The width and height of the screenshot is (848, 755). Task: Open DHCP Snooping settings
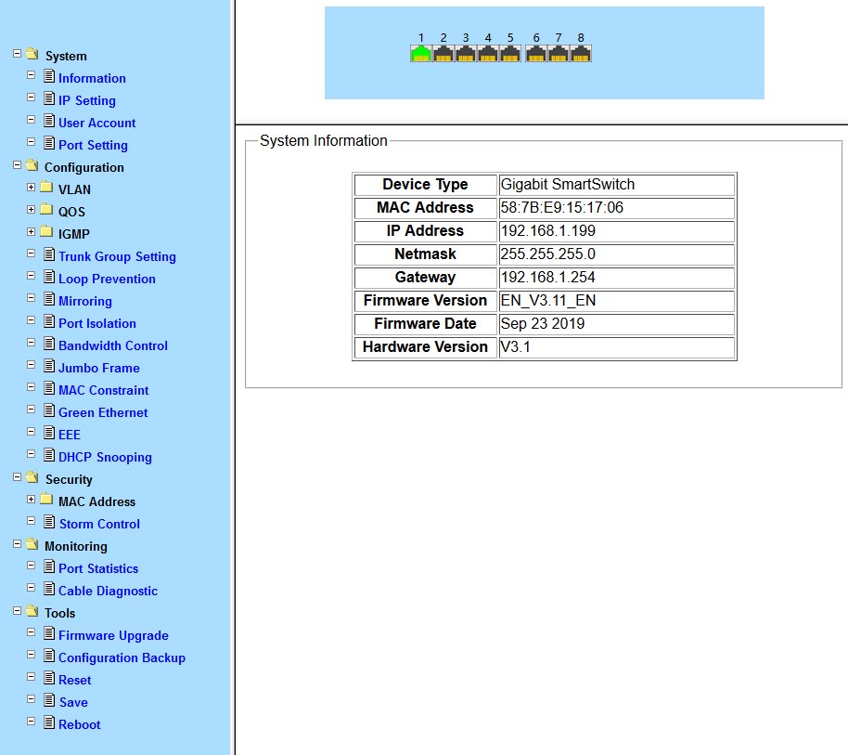click(x=105, y=457)
